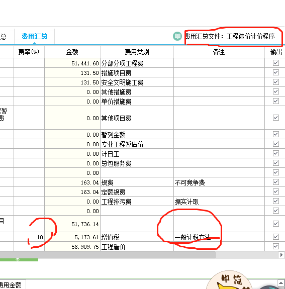285x289 pixels.
Task: Uncheck the output checkbox for 工程造价 row
Action: click(276, 246)
